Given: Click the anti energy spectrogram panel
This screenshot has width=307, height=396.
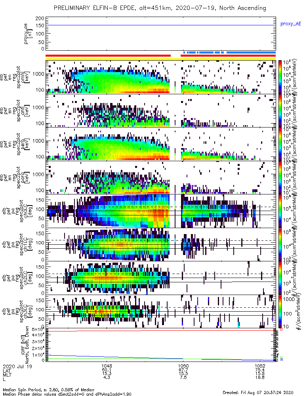Looking at the screenshot, I should click(160, 110).
